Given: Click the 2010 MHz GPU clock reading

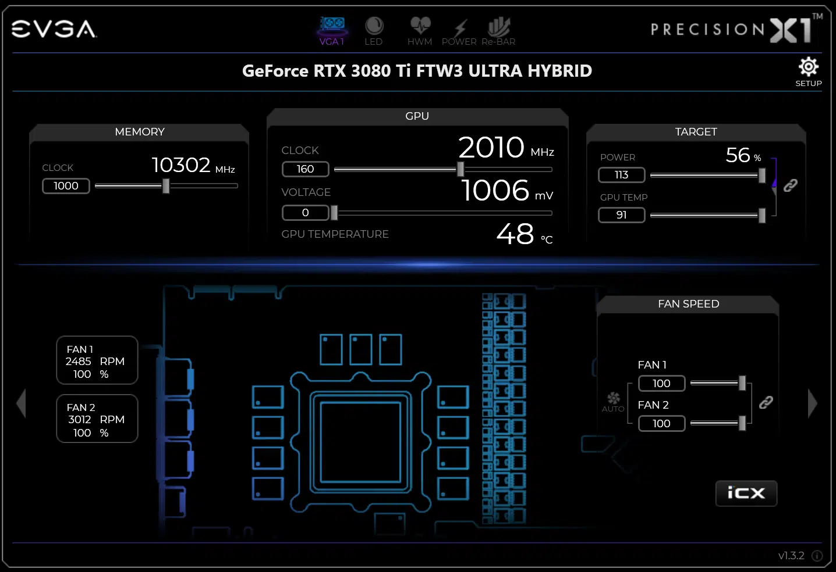Looking at the screenshot, I should (x=506, y=148).
